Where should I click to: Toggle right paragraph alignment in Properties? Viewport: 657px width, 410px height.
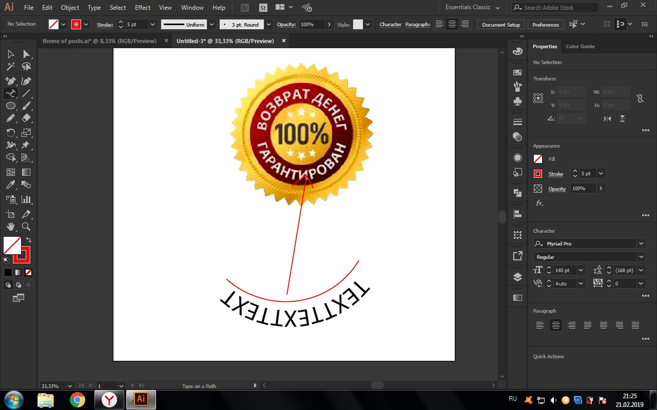[571, 325]
